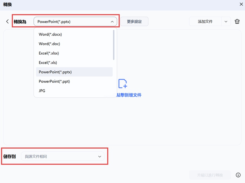This screenshot has height=183, width=245.
Task: Expand the arrow next to 添加文件
Action: click(x=226, y=21)
